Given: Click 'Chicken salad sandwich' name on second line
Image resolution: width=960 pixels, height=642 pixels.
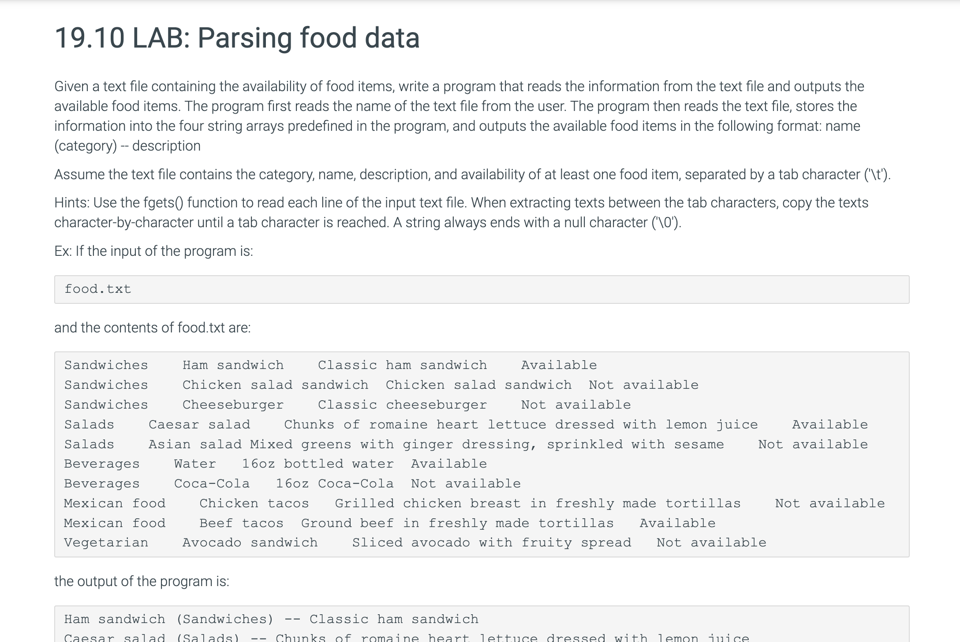Looking at the screenshot, I should 275,385.
